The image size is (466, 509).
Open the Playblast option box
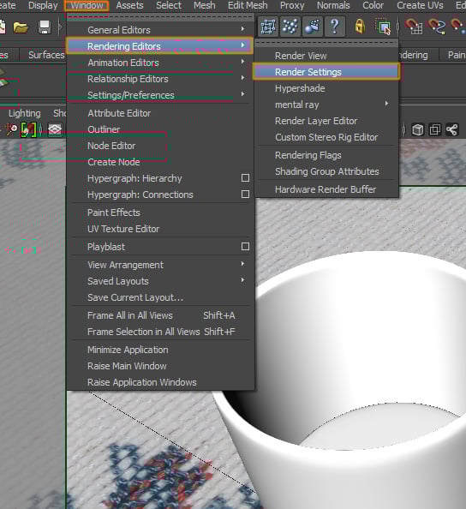(245, 247)
